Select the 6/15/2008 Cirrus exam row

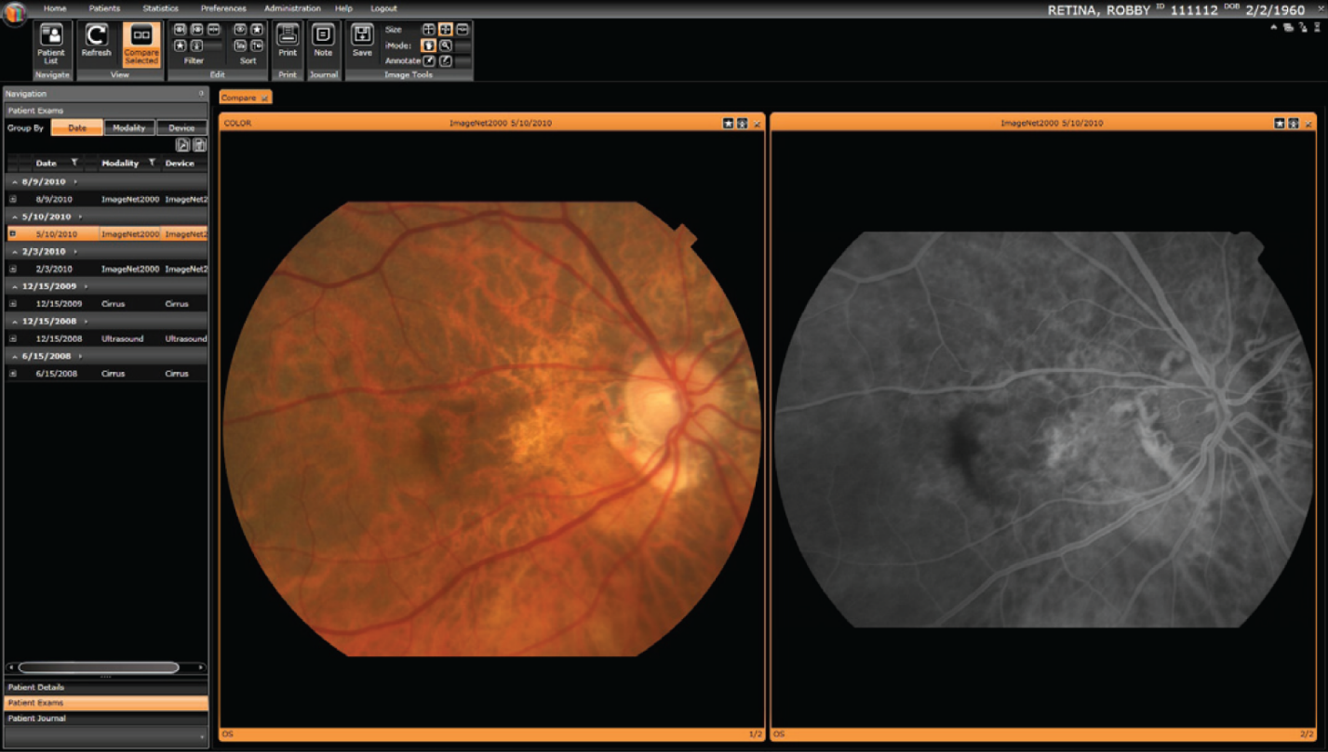pos(107,374)
